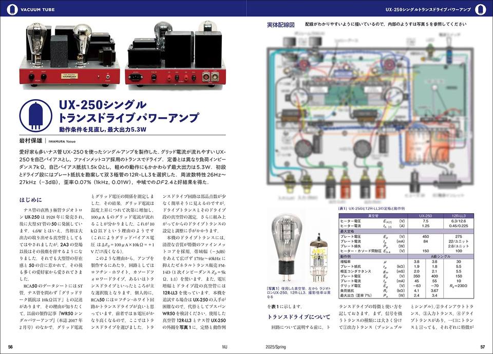Select the main title line 'UX-250シングル'
Screen dimensions: 493x354
(103, 105)
